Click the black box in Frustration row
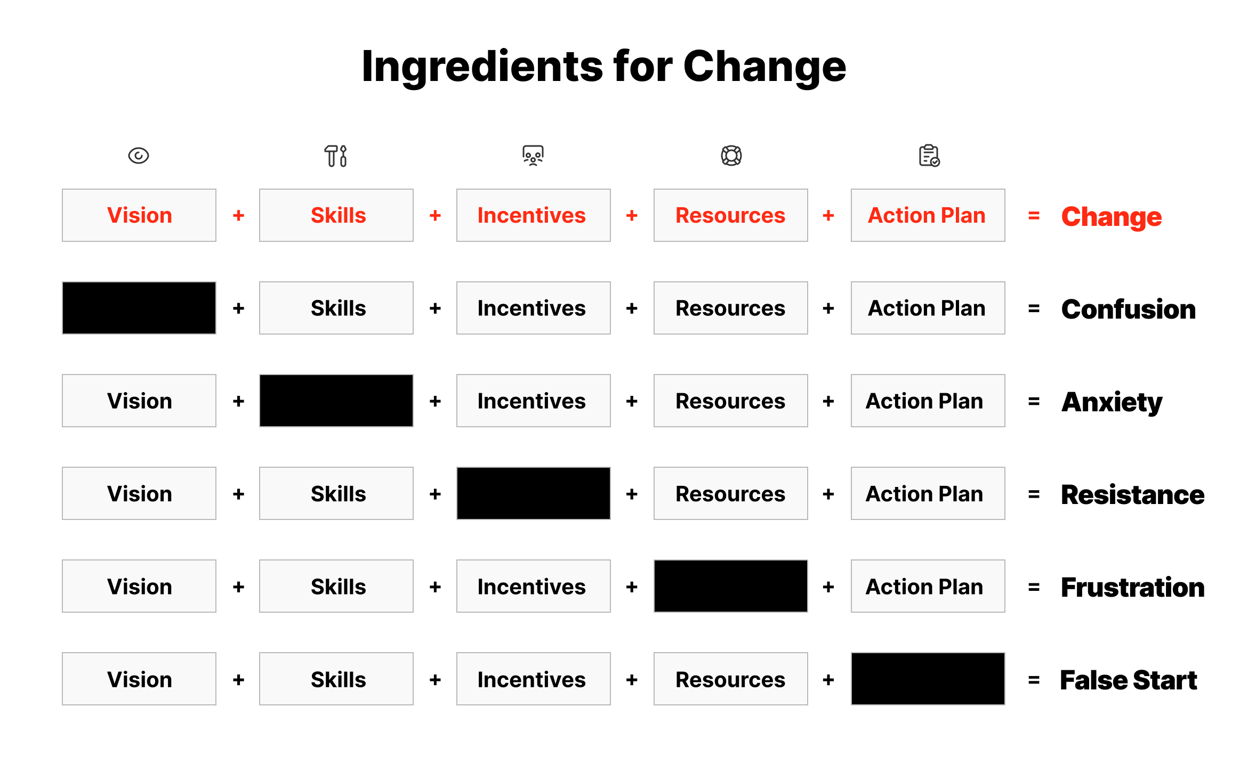 731,586
